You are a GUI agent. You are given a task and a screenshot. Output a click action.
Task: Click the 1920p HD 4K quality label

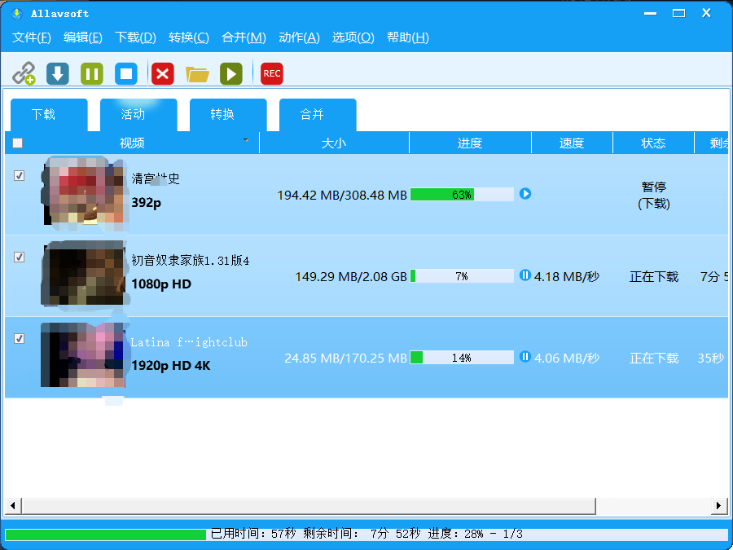coord(171,366)
